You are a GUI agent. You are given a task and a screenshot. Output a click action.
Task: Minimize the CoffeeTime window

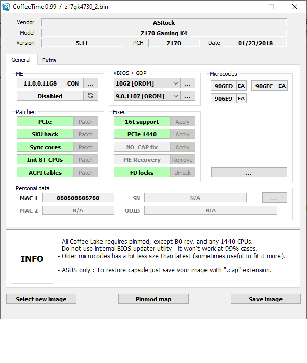click(248, 7)
